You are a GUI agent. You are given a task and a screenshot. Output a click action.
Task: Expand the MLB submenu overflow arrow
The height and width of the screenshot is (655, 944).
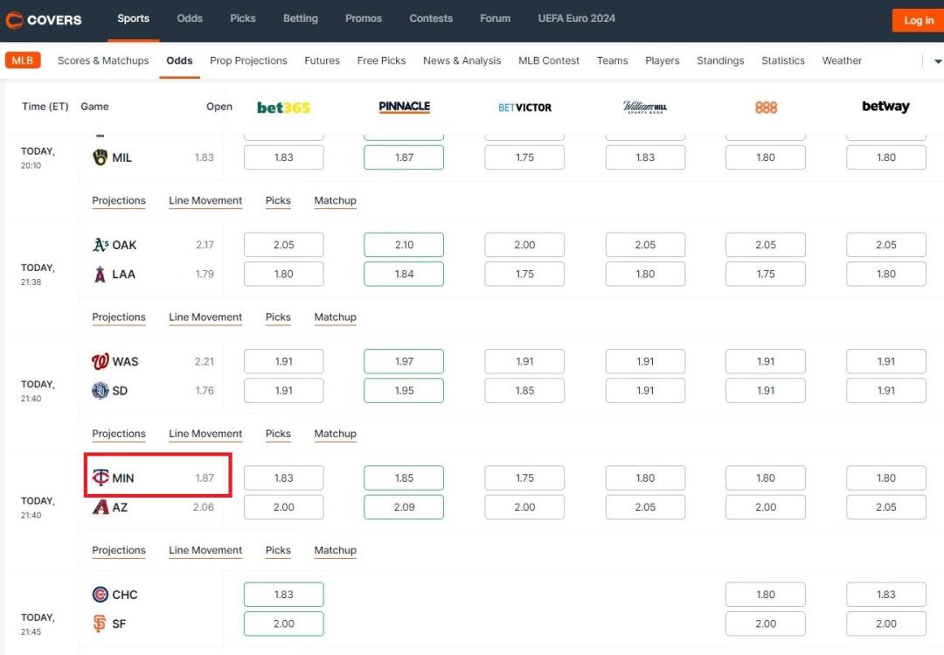tap(937, 61)
